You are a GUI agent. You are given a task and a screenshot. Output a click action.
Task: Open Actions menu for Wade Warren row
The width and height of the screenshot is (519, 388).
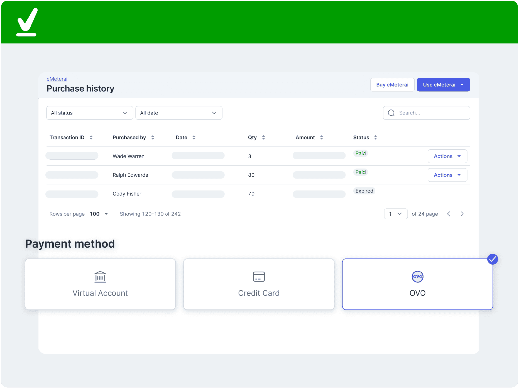tap(447, 156)
